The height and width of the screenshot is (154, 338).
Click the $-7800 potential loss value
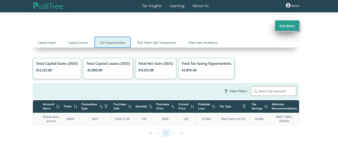207,119
